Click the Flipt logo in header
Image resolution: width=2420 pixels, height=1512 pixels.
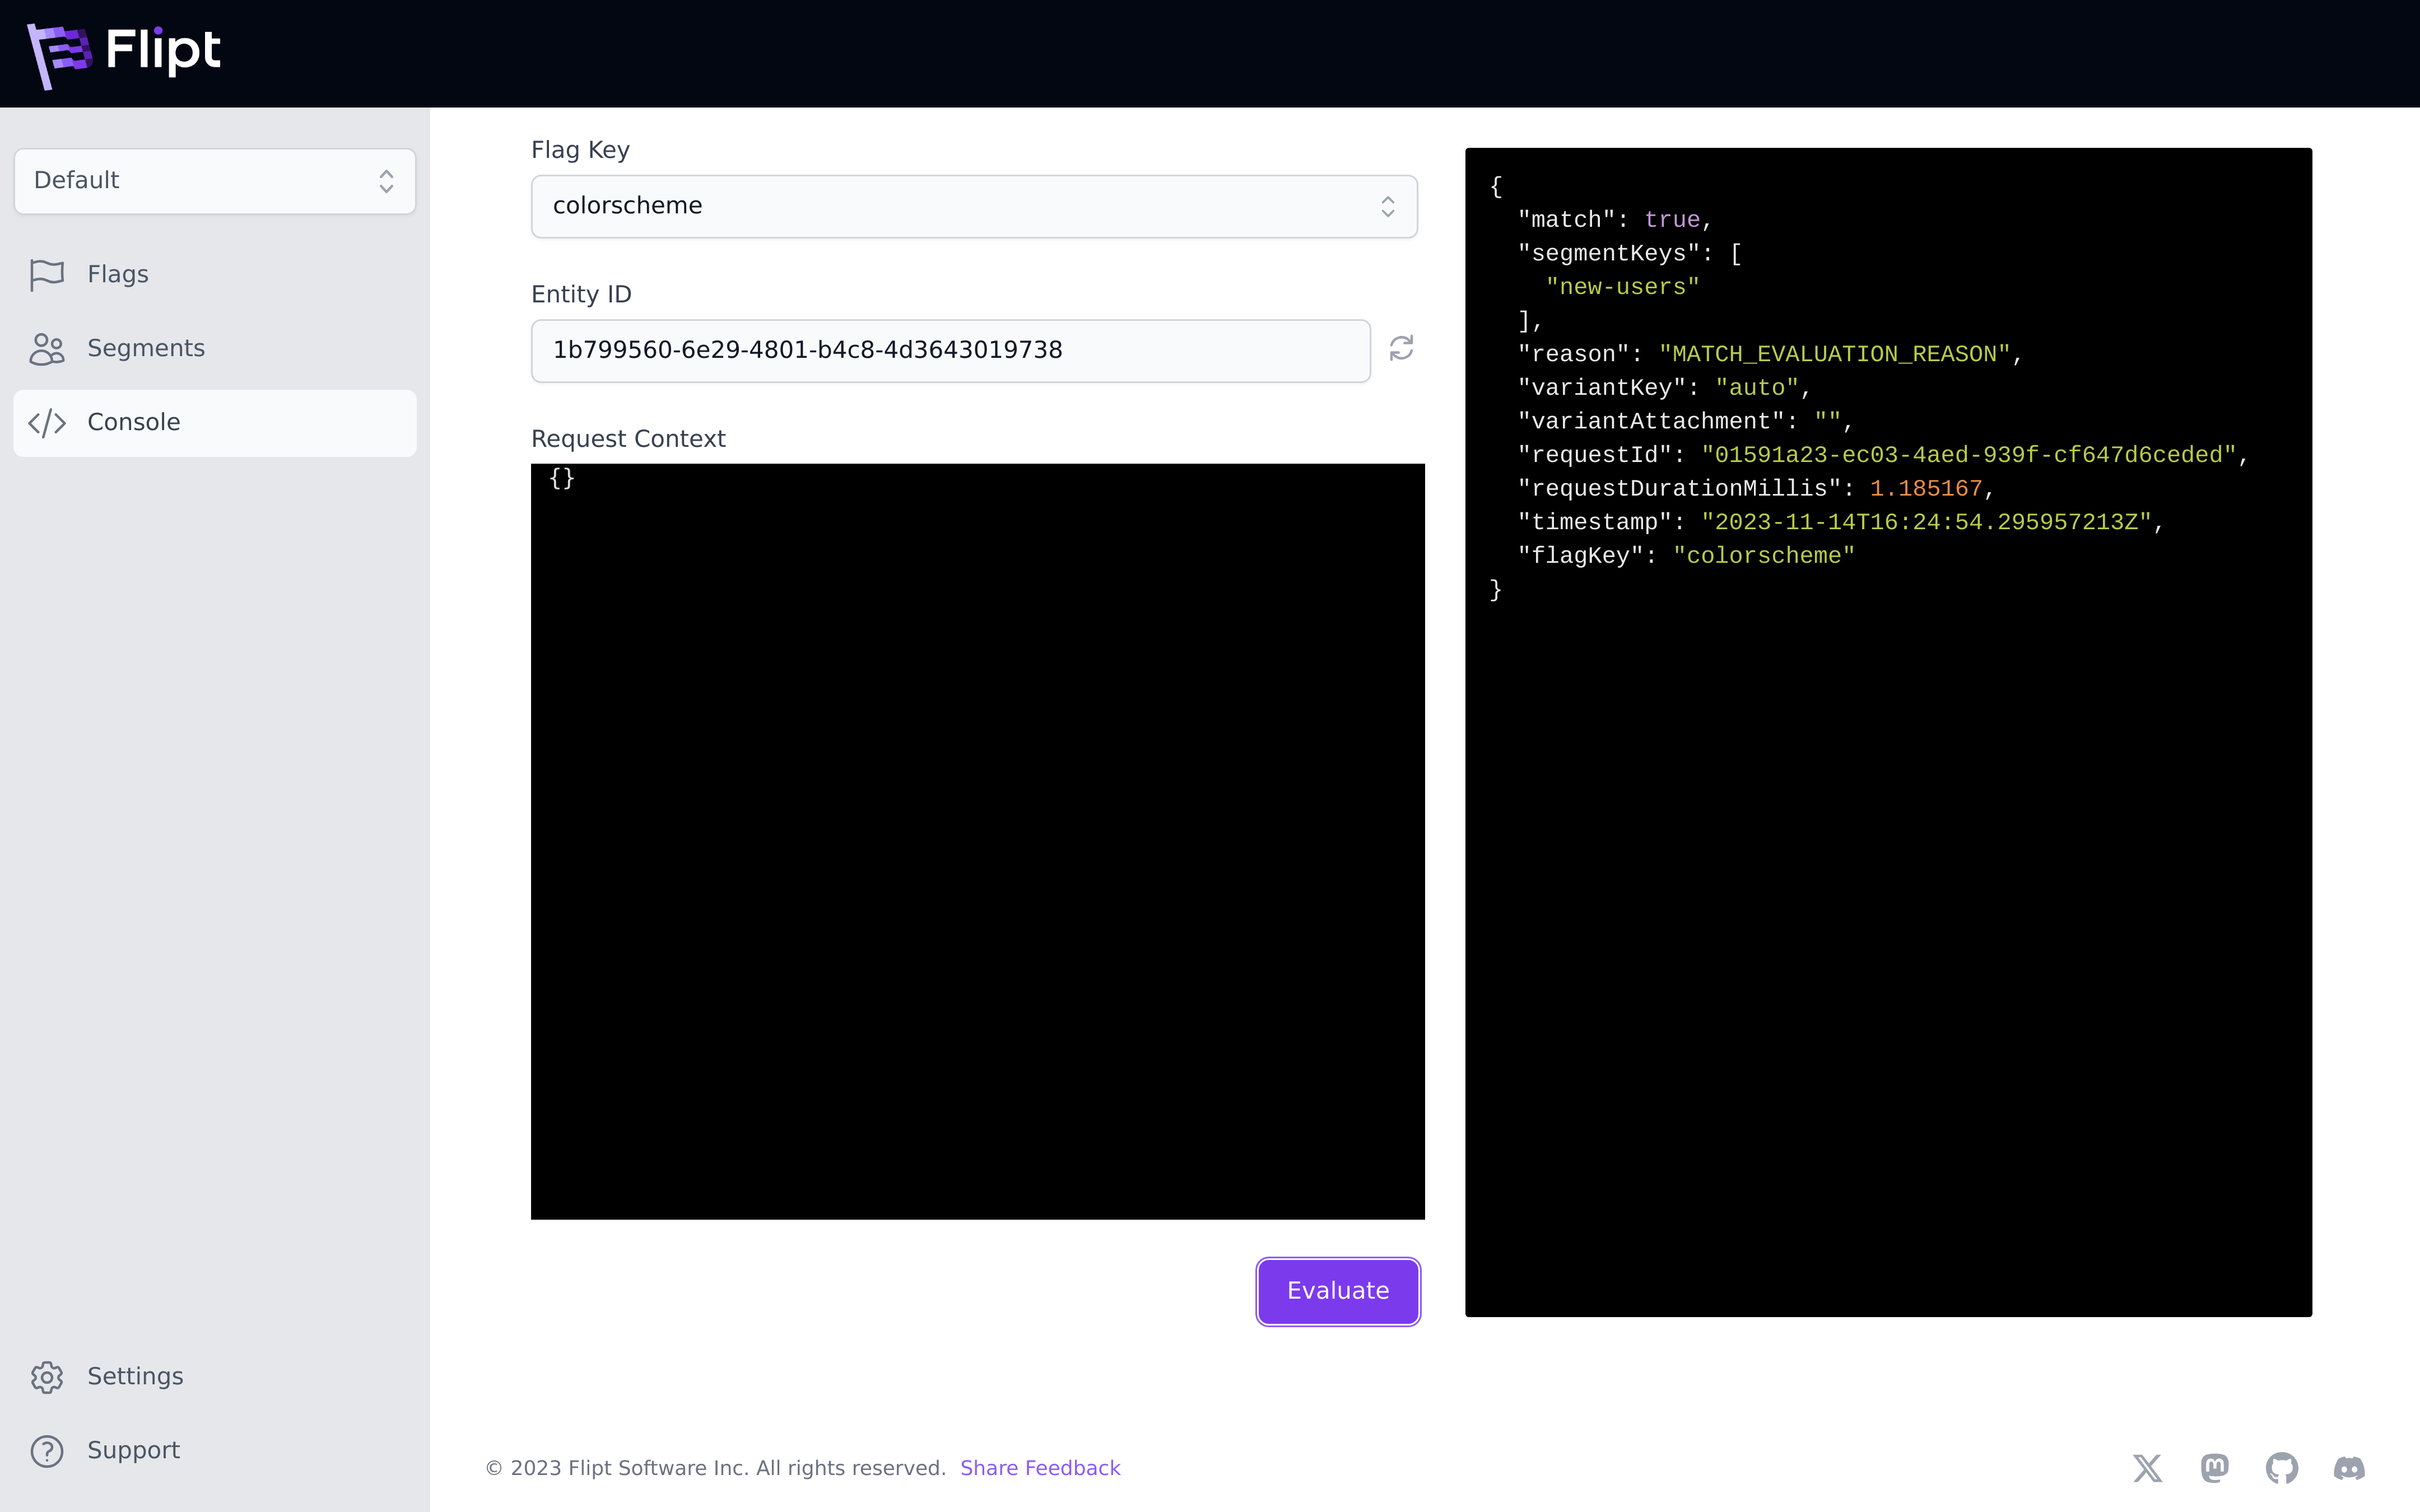click(124, 54)
